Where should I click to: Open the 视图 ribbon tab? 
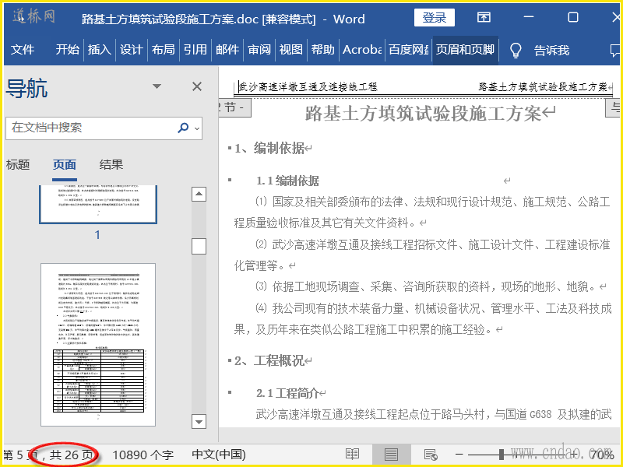(290, 50)
